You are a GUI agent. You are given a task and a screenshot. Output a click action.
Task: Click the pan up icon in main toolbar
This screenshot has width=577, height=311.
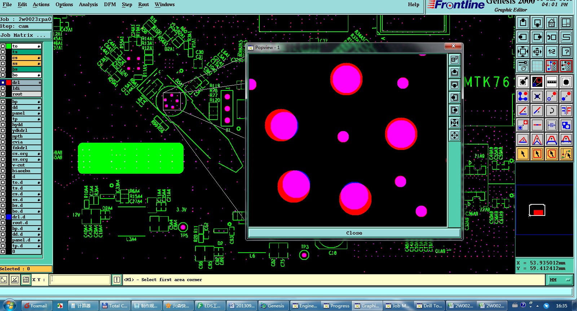point(523,23)
